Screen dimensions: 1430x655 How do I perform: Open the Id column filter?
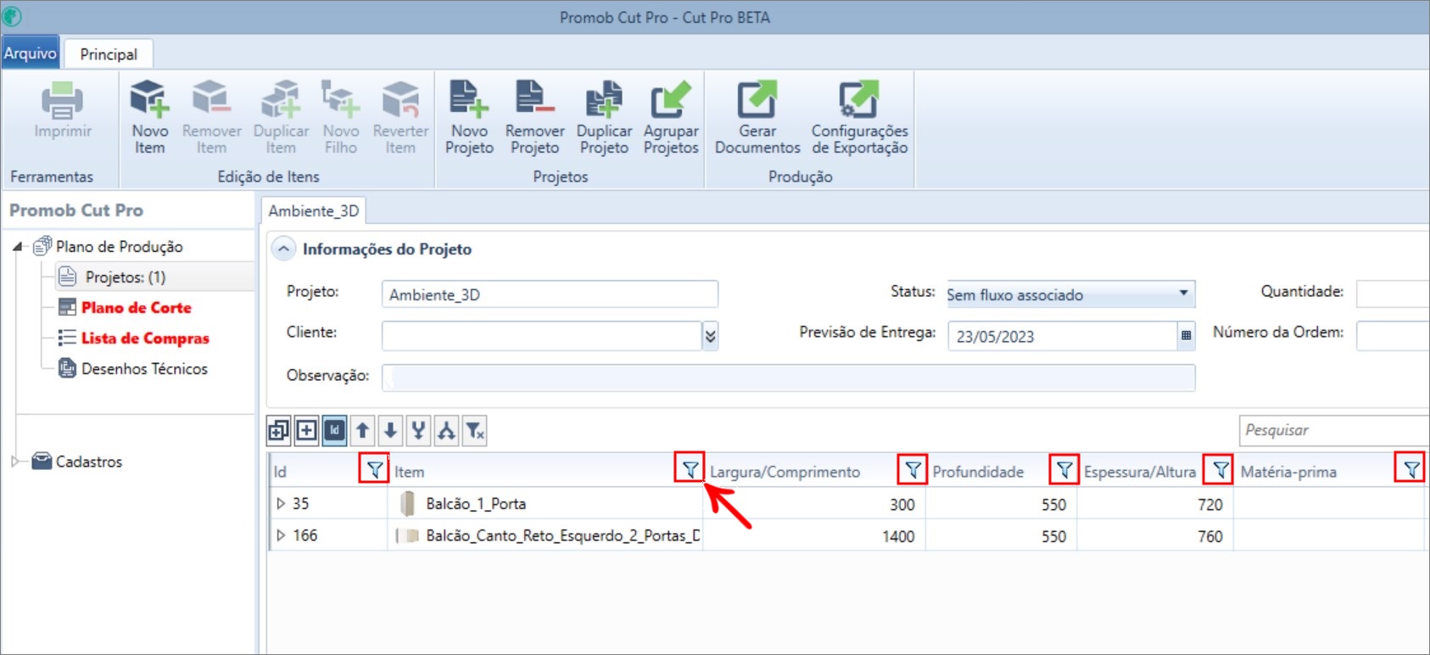click(x=373, y=469)
